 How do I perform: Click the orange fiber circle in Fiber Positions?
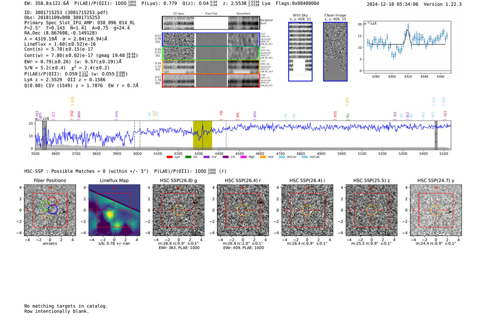46,214
